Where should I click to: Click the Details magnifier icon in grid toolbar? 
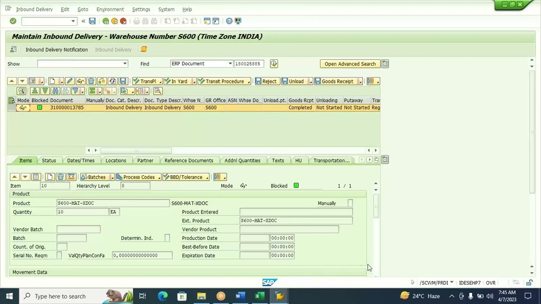point(22,91)
